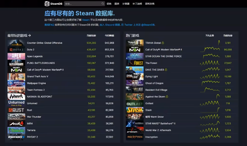Click the fire icon beside TRAHA Global
This screenshot has width=247, height=146.
(x=163, y=43)
